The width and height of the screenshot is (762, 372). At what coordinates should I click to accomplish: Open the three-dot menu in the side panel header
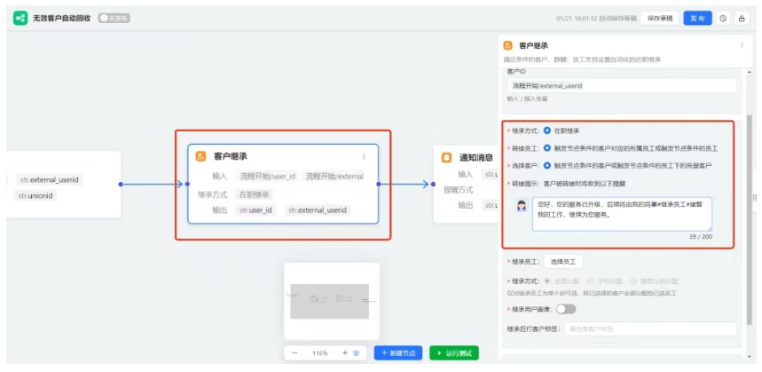point(742,45)
